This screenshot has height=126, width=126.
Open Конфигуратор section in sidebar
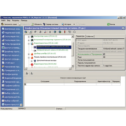pos(11,74)
